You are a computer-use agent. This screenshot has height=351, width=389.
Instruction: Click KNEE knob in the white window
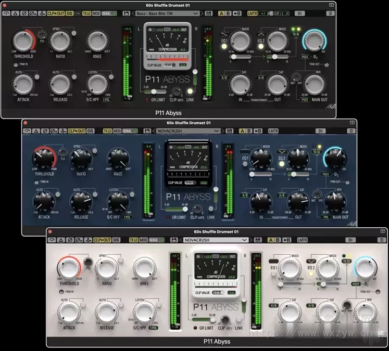coord(144,268)
